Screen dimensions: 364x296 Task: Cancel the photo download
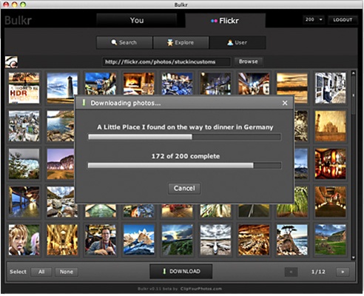pos(184,189)
